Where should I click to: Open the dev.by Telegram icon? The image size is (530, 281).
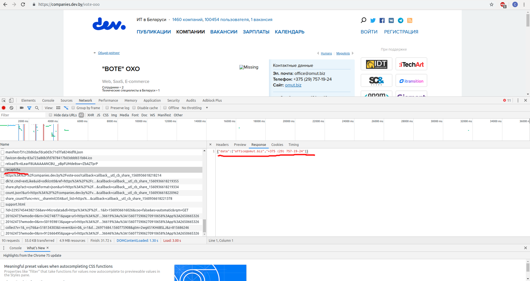pyautogui.click(x=400, y=21)
